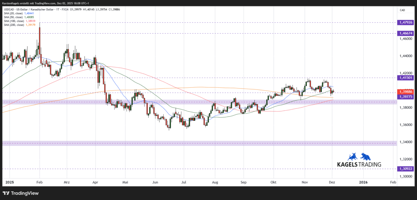This screenshot has height=200, width=417.
Task: Click the purple price label 1,39775
Action: coord(406,97)
